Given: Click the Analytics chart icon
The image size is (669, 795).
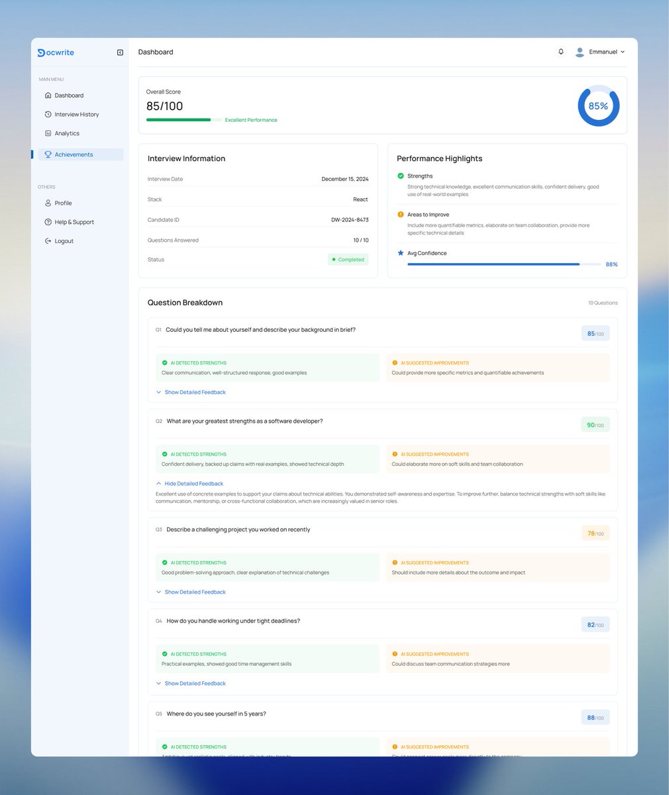Looking at the screenshot, I should 48,133.
